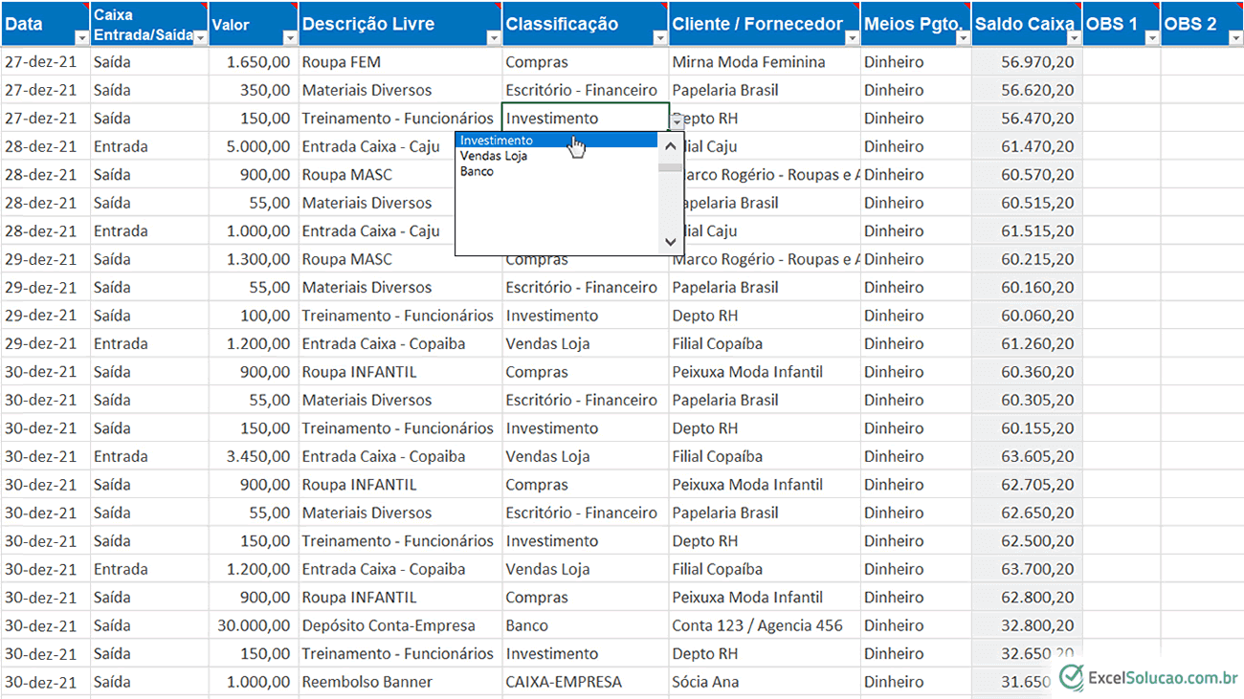Click the Banco classification cell in the Depósito Conta-Empresa row
The width and height of the screenshot is (1244, 699).
point(586,625)
